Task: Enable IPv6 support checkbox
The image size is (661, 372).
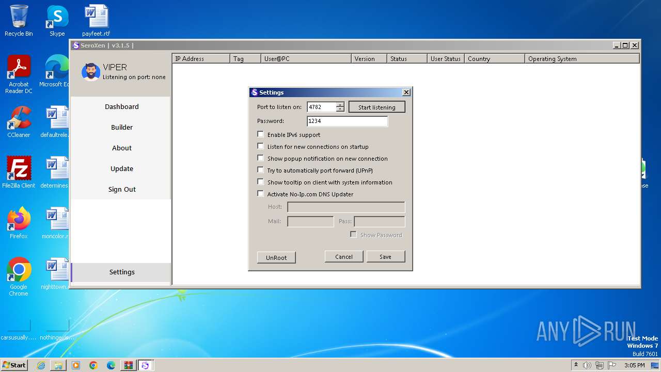Action: tap(260, 134)
